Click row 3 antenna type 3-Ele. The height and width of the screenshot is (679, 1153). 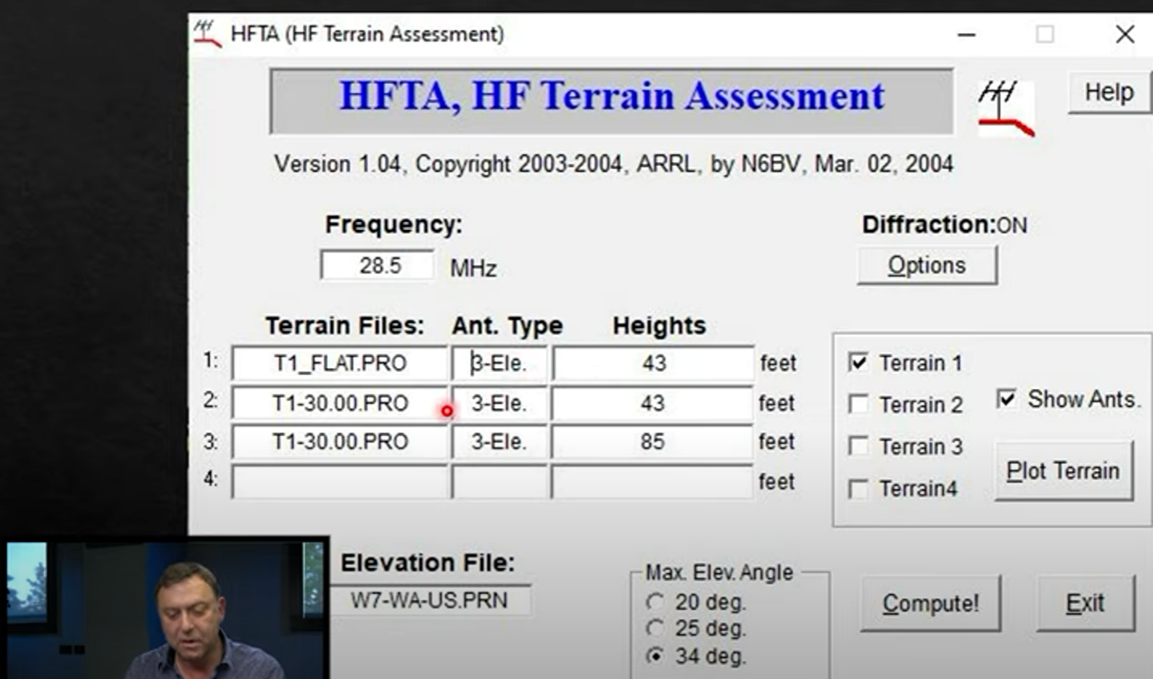[x=500, y=442]
